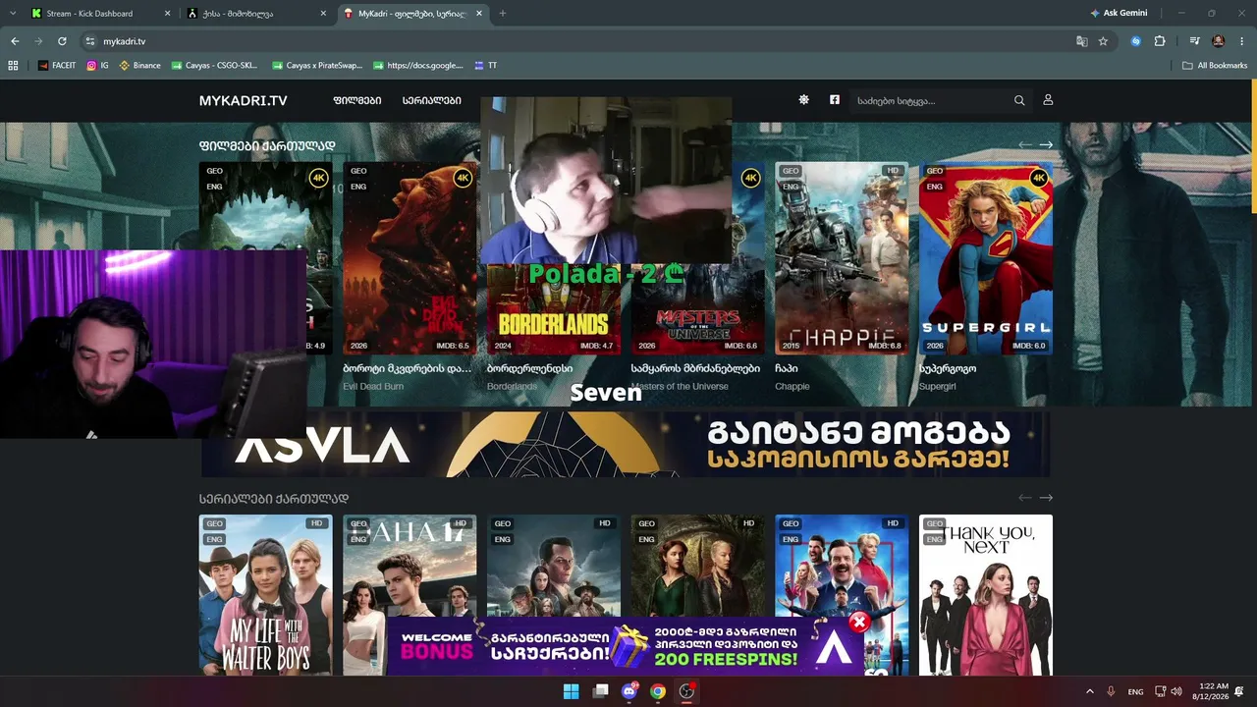Viewport: 1257px width, 707px height.
Task: Click the "Chappie" English title text
Action: 792,387
